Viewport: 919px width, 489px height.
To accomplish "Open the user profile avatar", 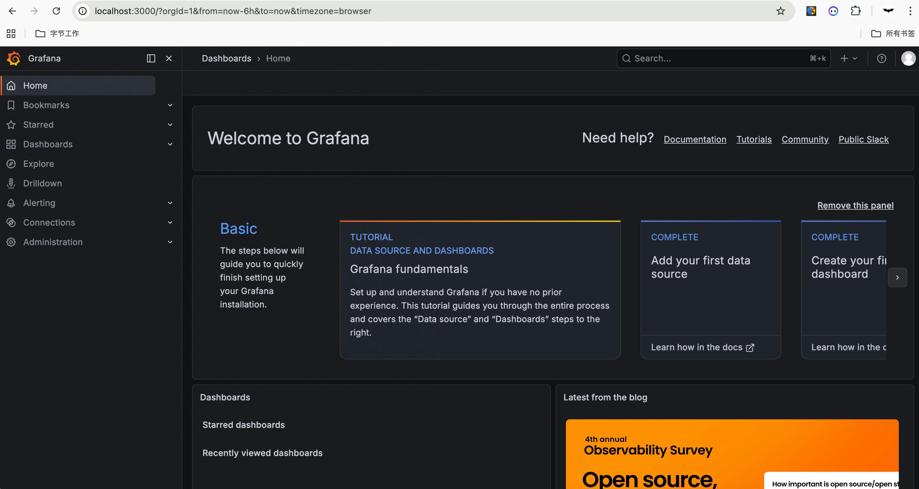I will coord(908,58).
